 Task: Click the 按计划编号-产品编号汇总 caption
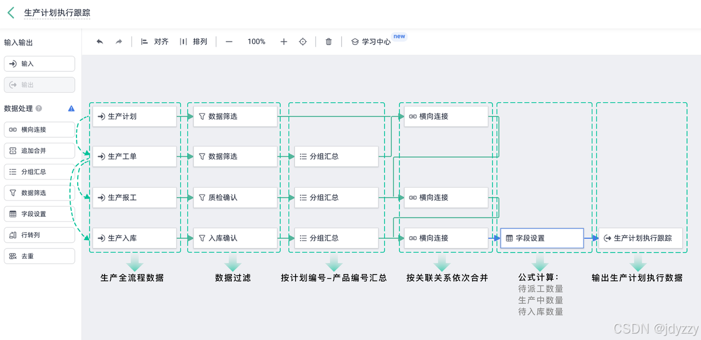pyautogui.click(x=334, y=277)
